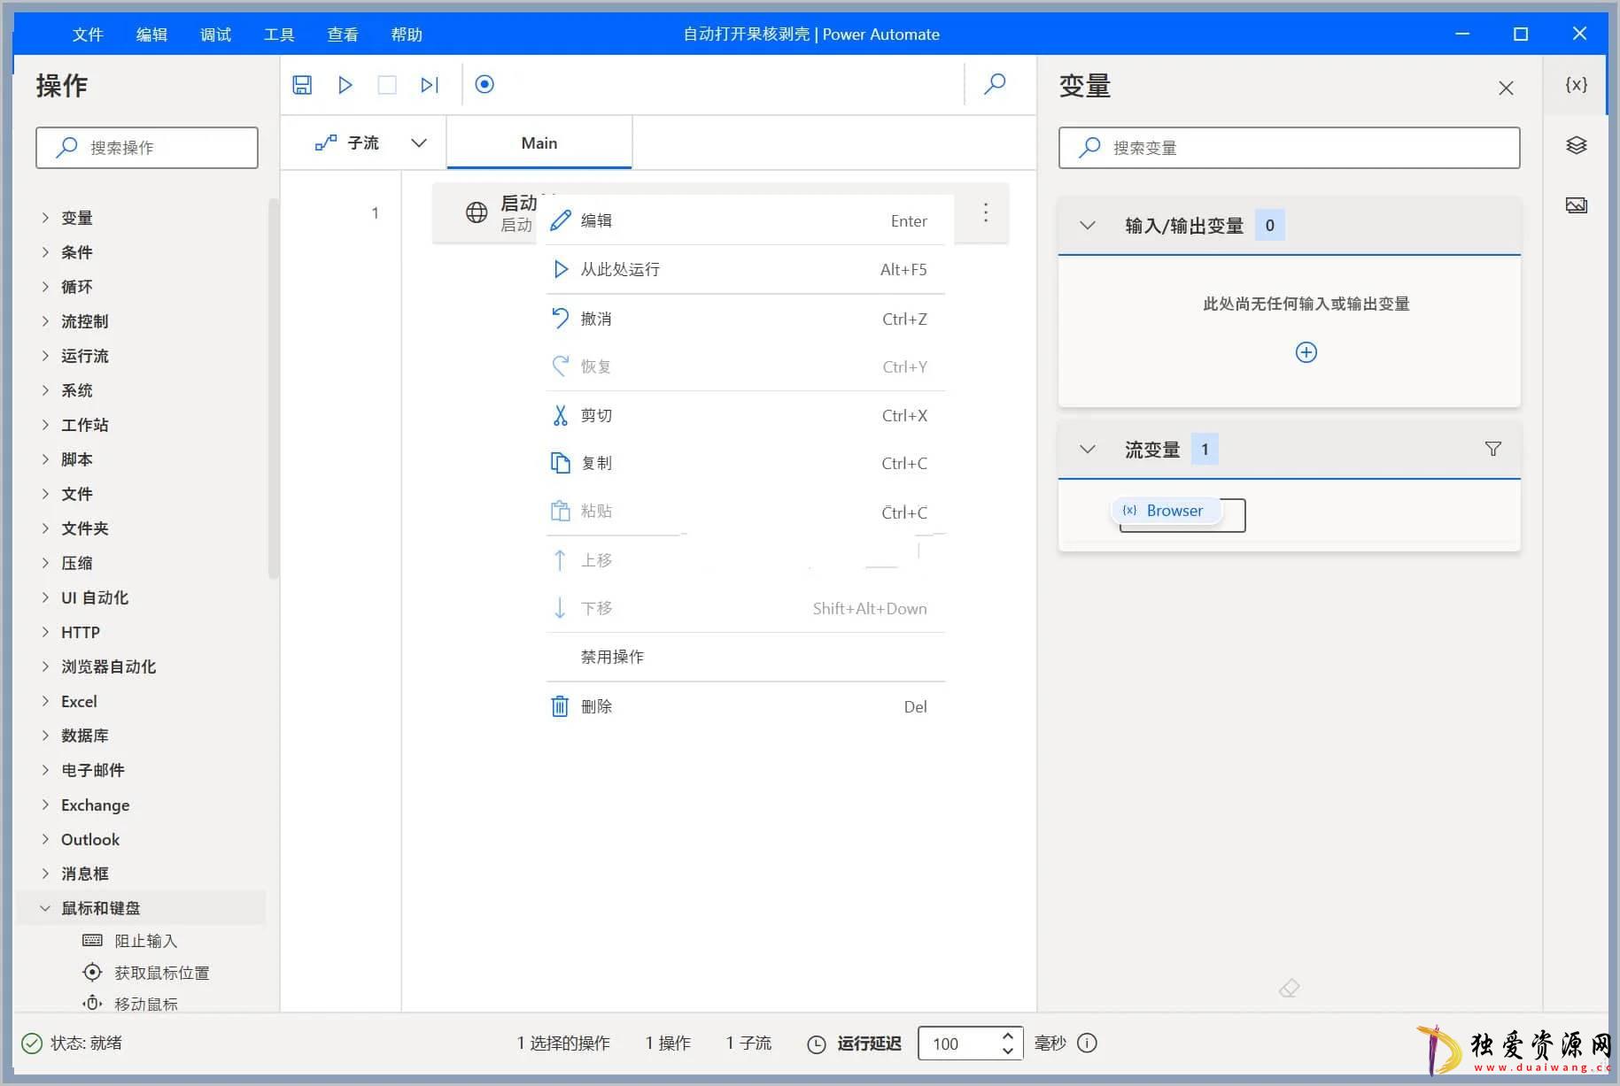Open flow search with the magnifier icon

pyautogui.click(x=995, y=84)
